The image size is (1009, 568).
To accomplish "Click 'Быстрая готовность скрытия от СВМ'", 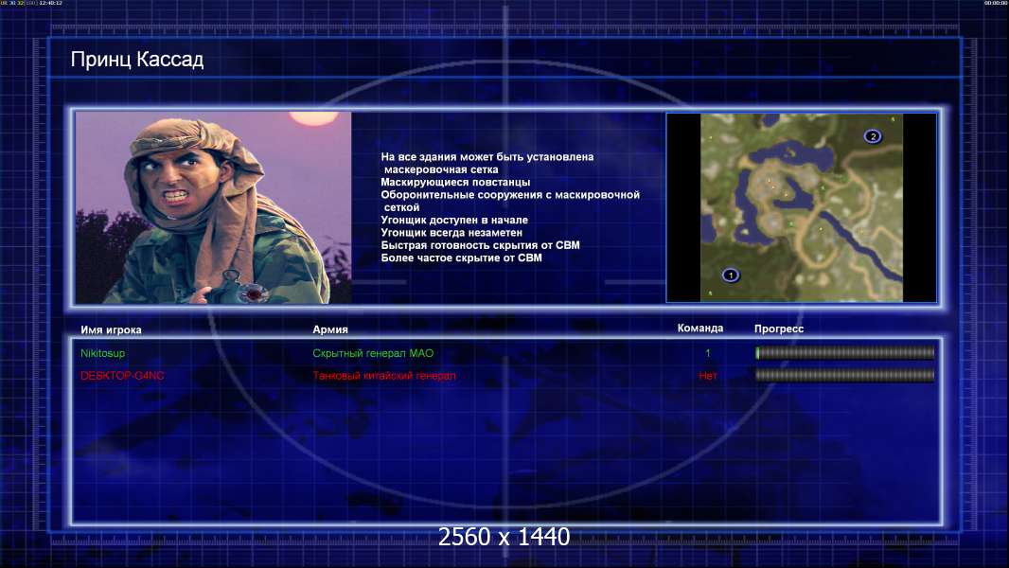I will (480, 245).
